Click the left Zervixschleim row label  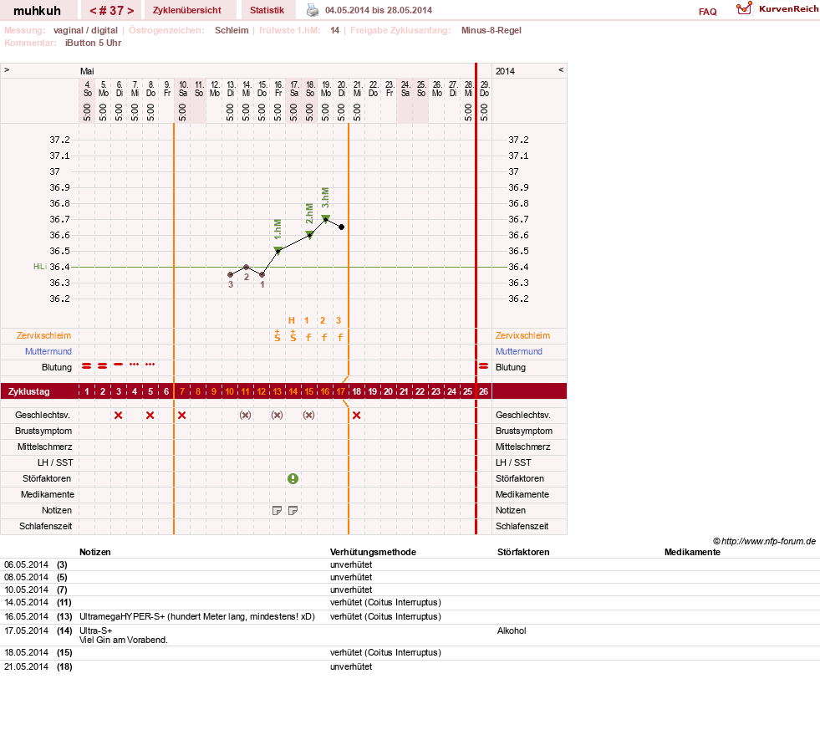point(44,335)
